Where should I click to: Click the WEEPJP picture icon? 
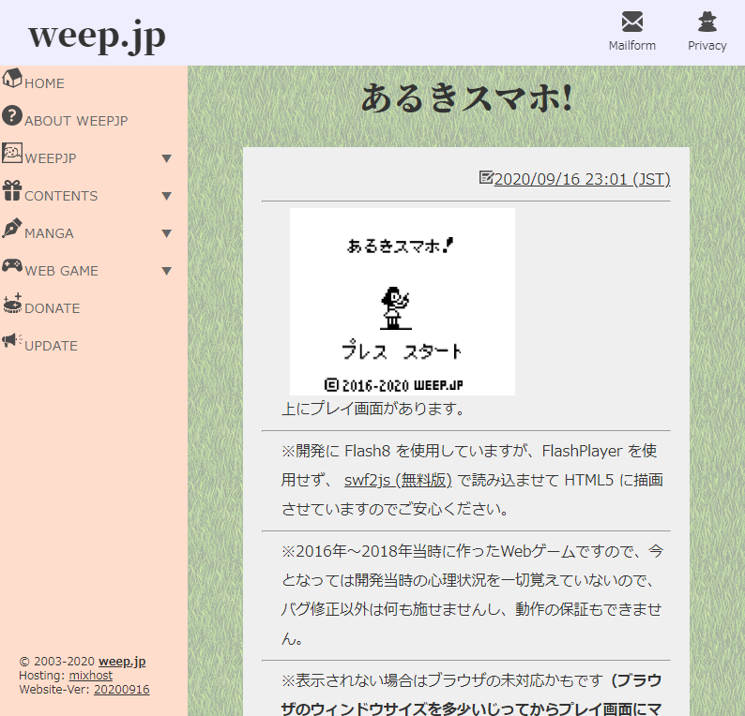12,153
